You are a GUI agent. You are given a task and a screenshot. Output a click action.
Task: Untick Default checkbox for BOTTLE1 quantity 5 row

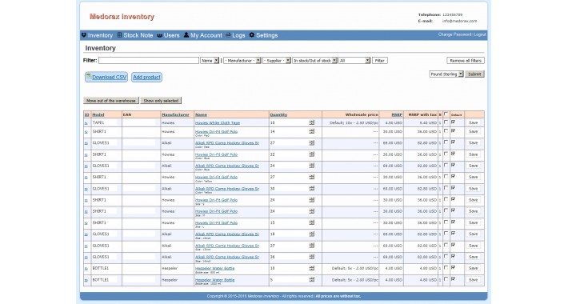click(x=453, y=279)
